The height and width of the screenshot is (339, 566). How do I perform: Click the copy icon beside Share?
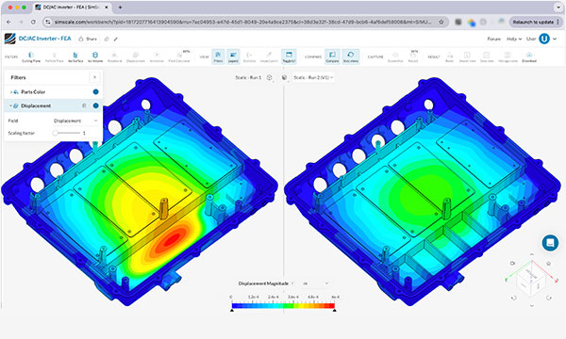pos(107,39)
